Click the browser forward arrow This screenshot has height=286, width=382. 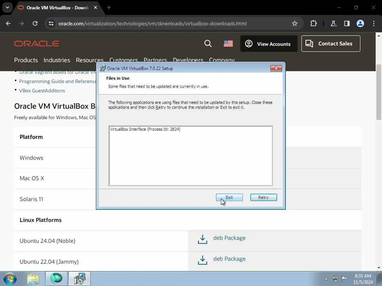(x=22, y=23)
